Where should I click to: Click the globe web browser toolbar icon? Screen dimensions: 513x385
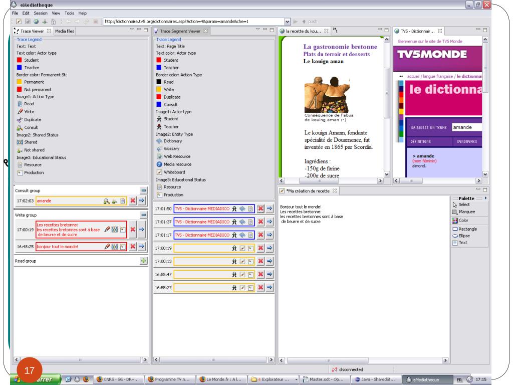36,22
